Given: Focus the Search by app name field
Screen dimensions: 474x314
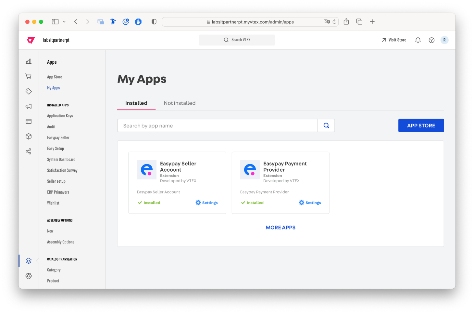Looking at the screenshot, I should pos(217,126).
